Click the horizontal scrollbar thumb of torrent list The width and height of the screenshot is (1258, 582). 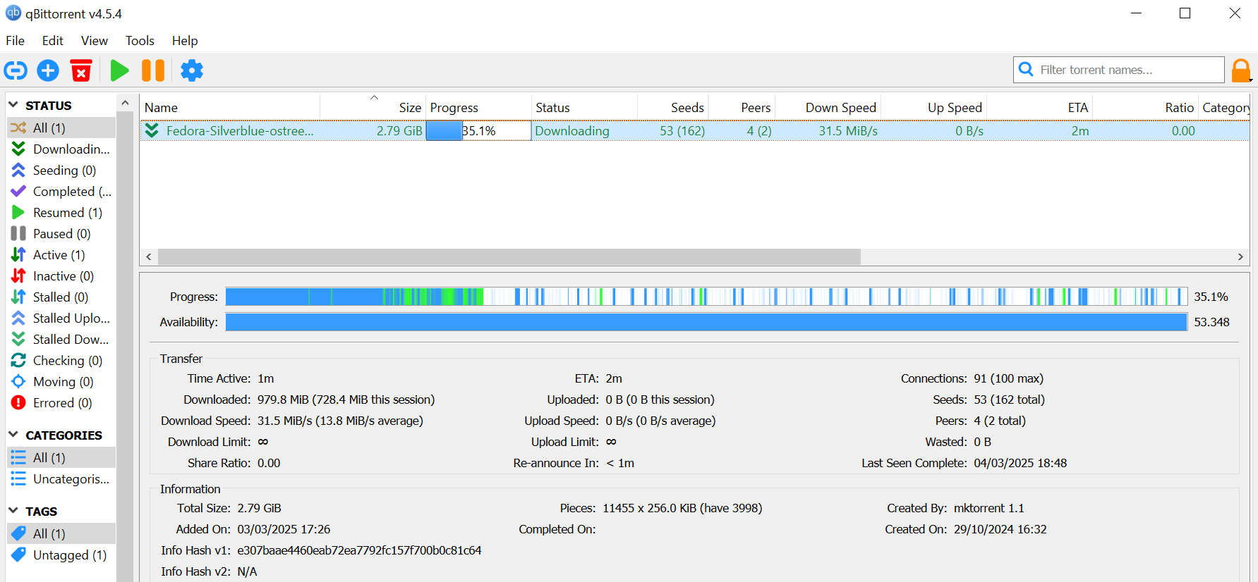pos(509,256)
